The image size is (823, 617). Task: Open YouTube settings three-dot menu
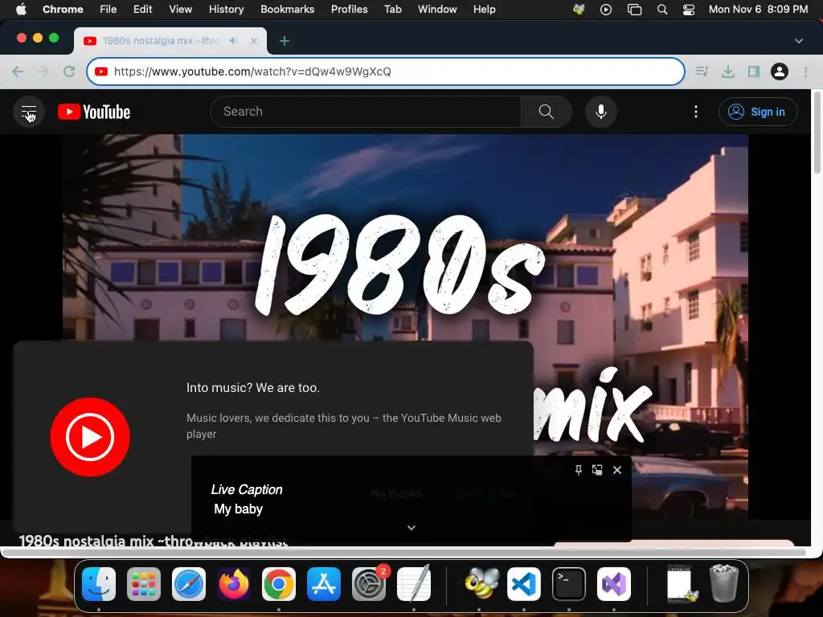[x=696, y=112]
